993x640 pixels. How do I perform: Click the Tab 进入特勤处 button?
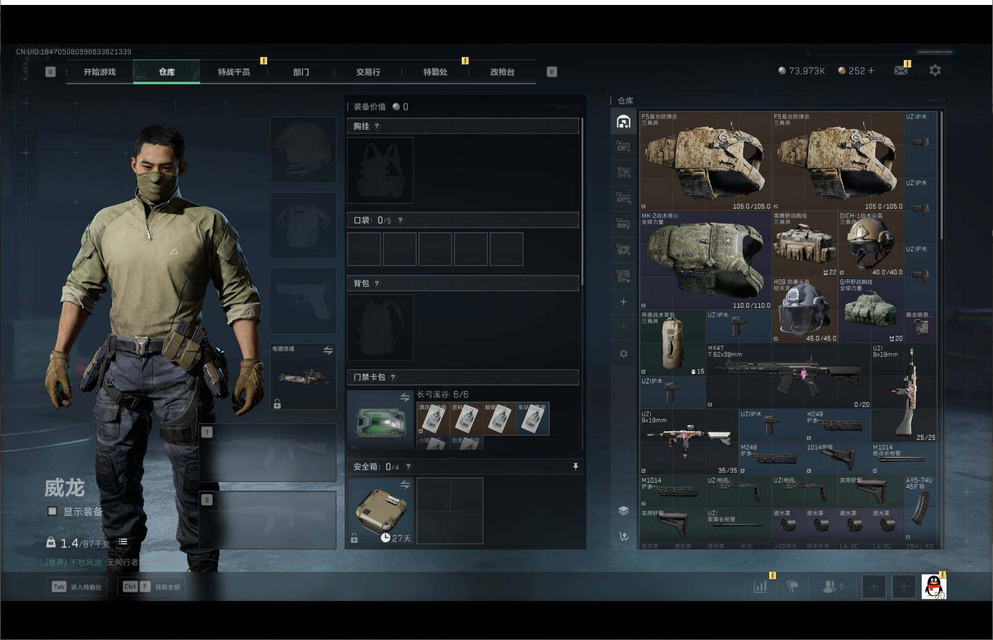(76, 587)
